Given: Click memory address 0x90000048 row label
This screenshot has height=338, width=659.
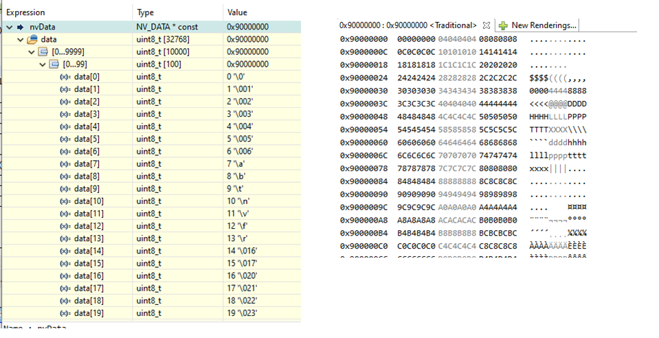Looking at the screenshot, I should point(364,117).
